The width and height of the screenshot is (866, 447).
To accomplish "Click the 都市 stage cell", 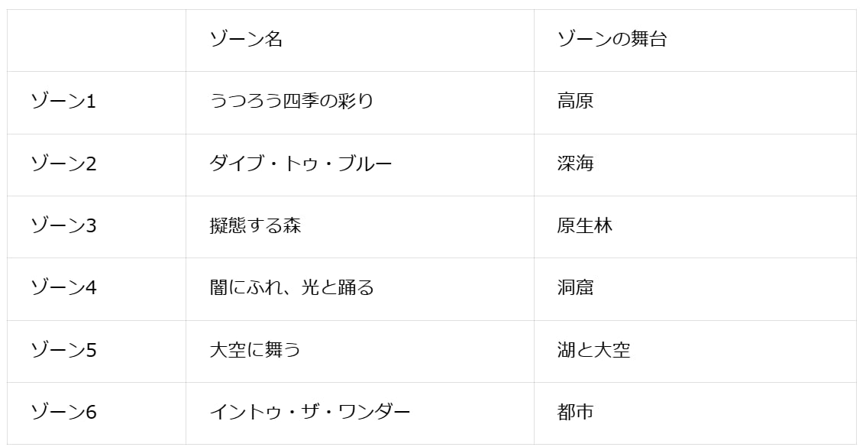I will (x=575, y=413).
